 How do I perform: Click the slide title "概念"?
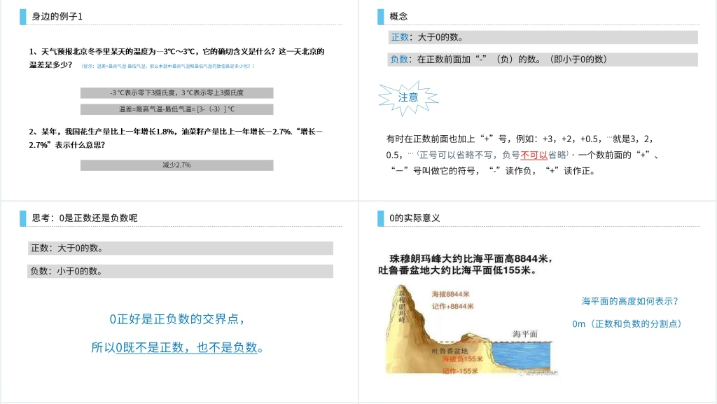click(398, 16)
